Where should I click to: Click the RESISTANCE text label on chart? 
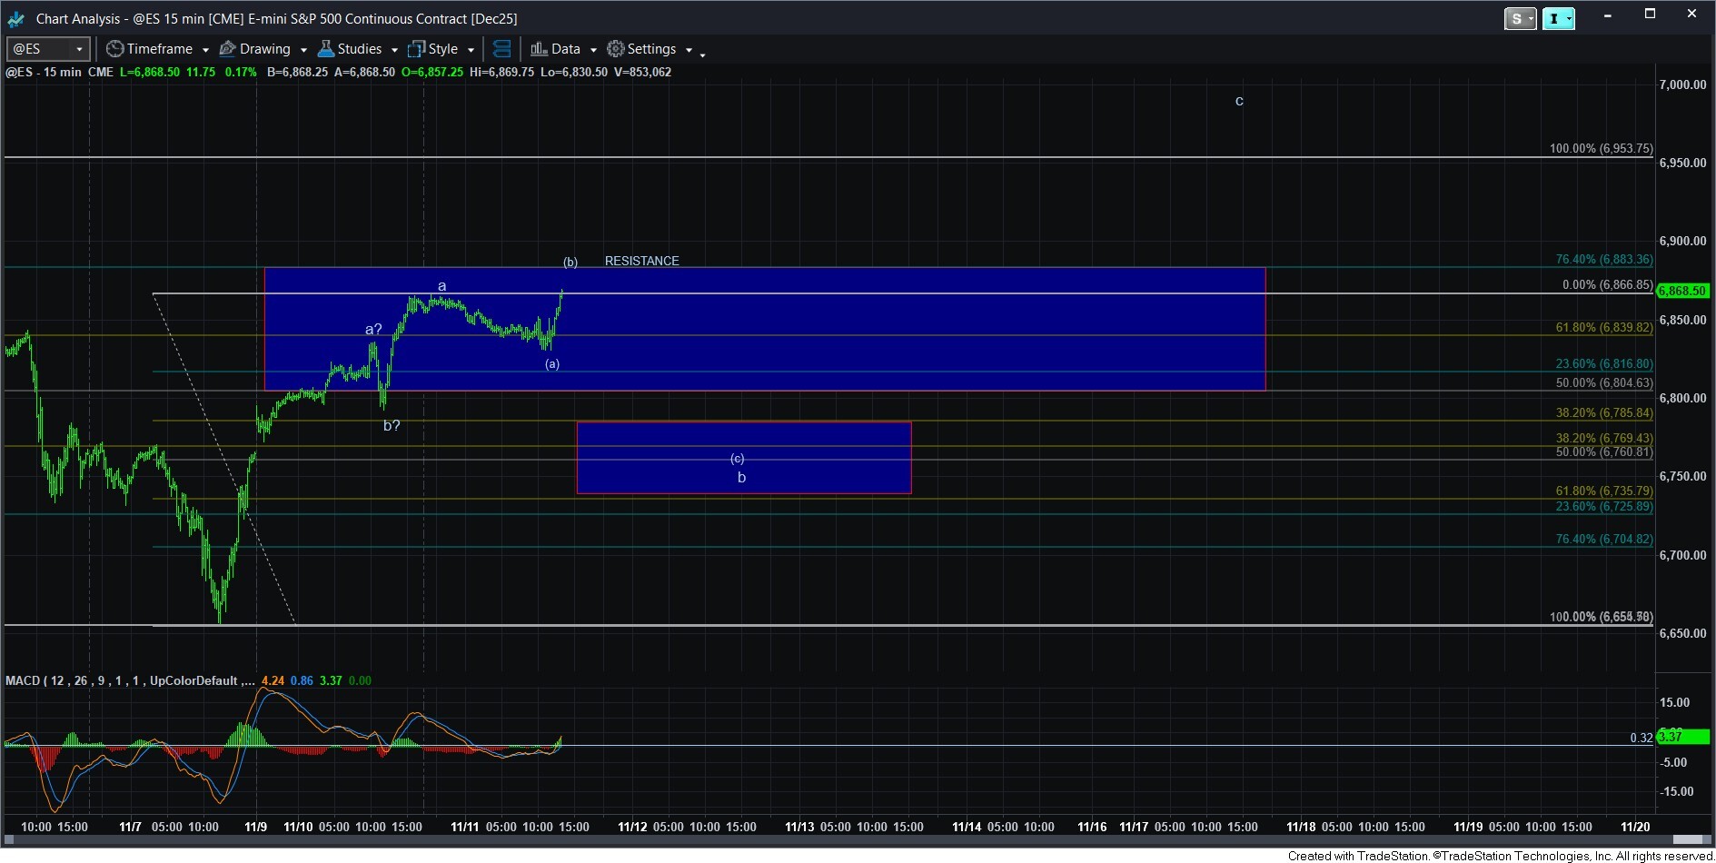[641, 261]
